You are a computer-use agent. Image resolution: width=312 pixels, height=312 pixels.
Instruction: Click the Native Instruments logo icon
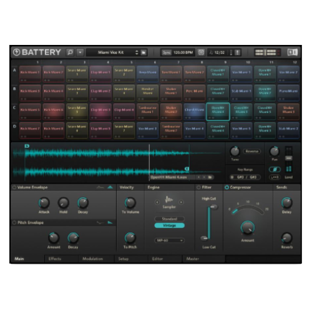pos(293,52)
